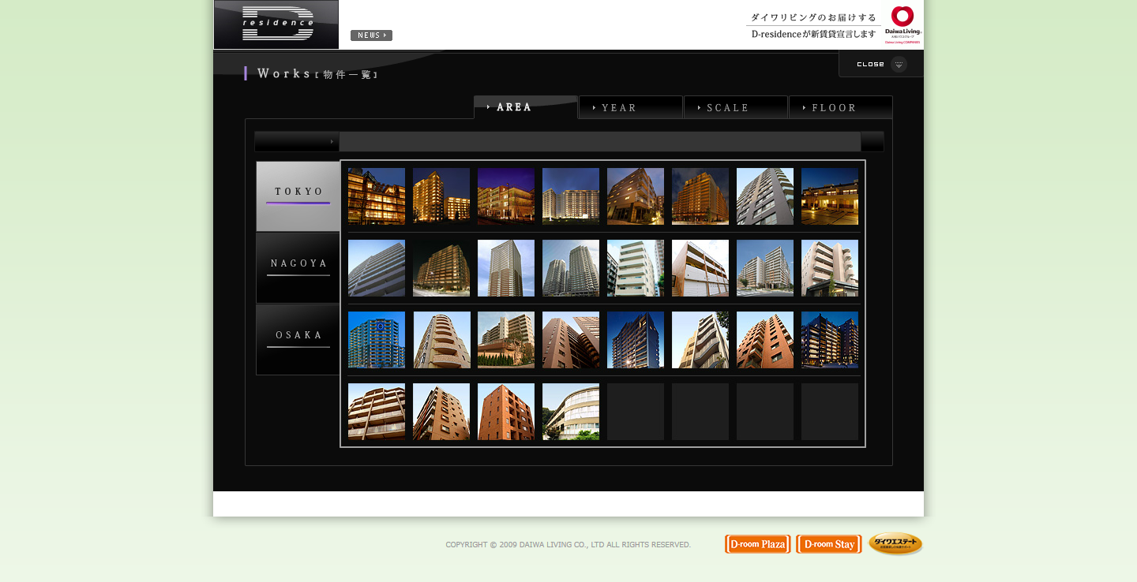Open the D-room Stay banner
Image resolution: width=1137 pixels, height=582 pixels.
(x=828, y=544)
